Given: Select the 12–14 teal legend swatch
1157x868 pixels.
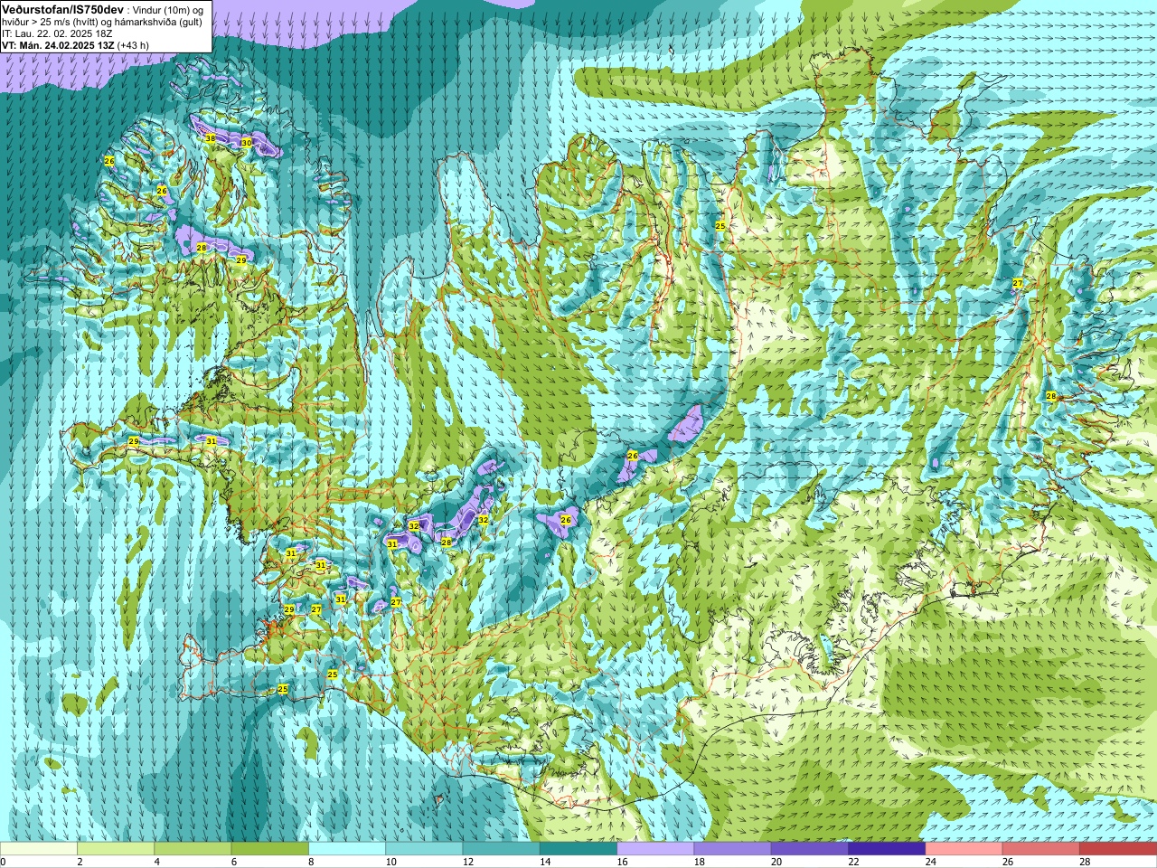Looking at the screenshot, I should [x=502, y=849].
